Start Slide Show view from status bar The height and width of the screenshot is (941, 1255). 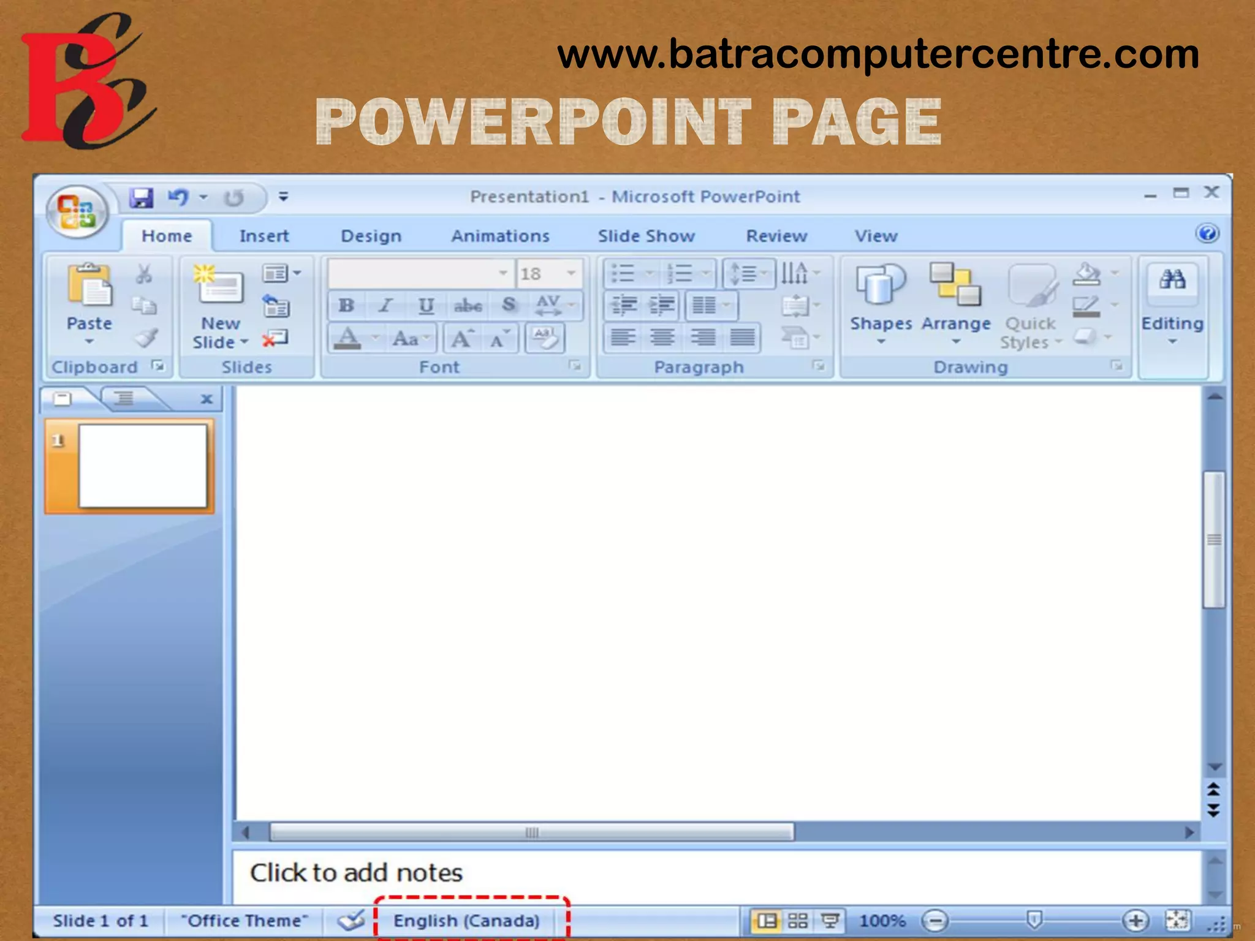830,920
